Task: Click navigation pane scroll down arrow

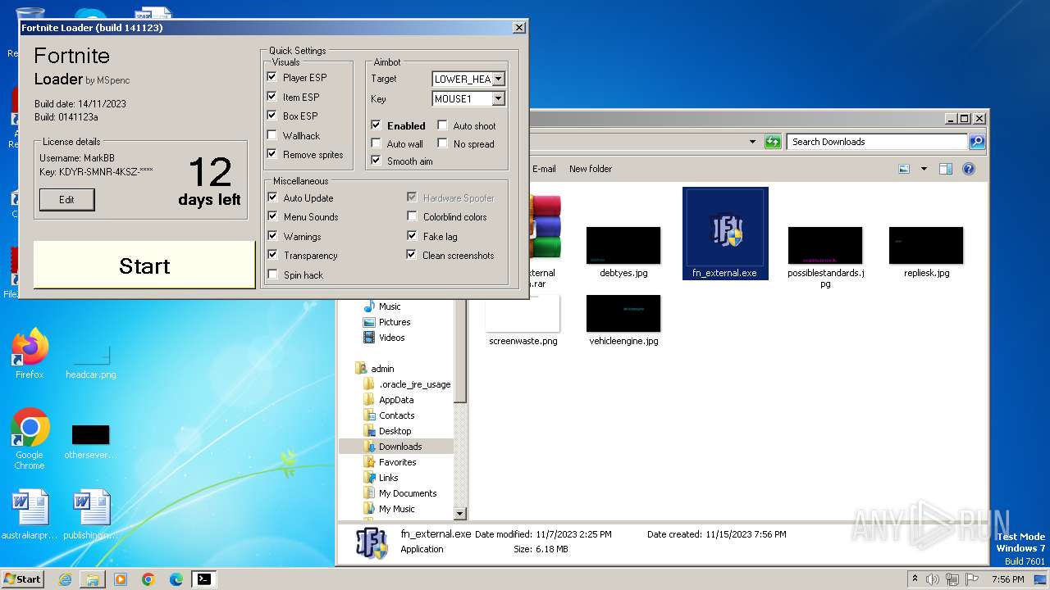Action: point(460,514)
